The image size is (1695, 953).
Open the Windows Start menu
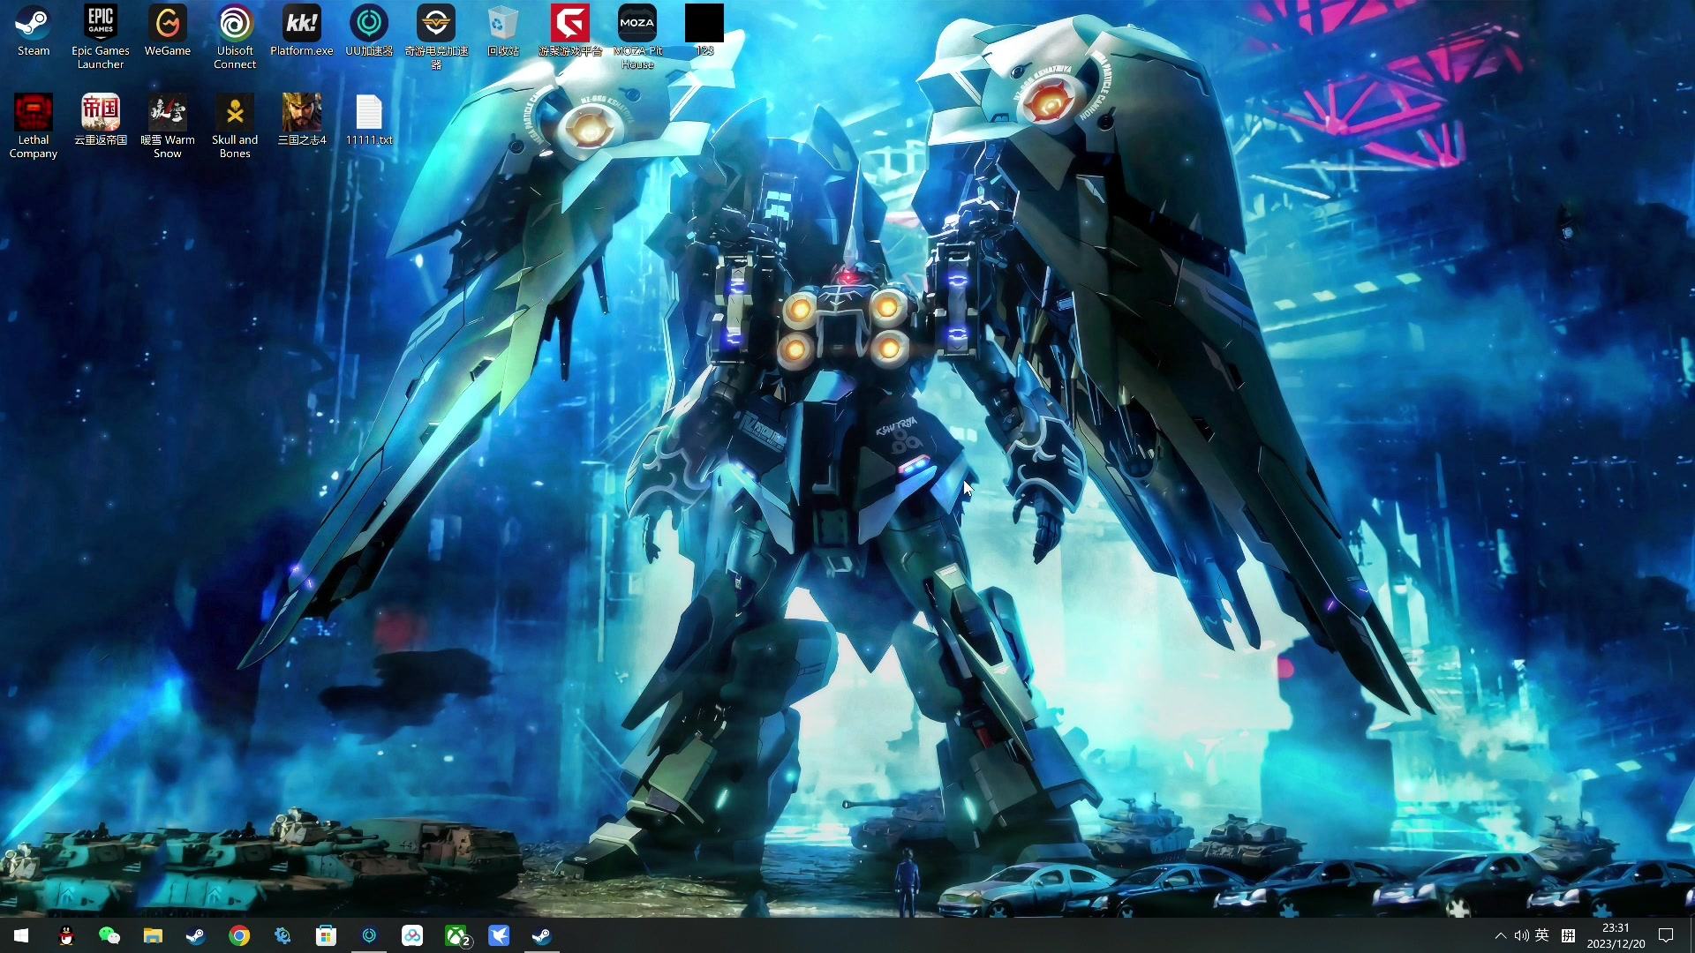pyautogui.click(x=21, y=935)
